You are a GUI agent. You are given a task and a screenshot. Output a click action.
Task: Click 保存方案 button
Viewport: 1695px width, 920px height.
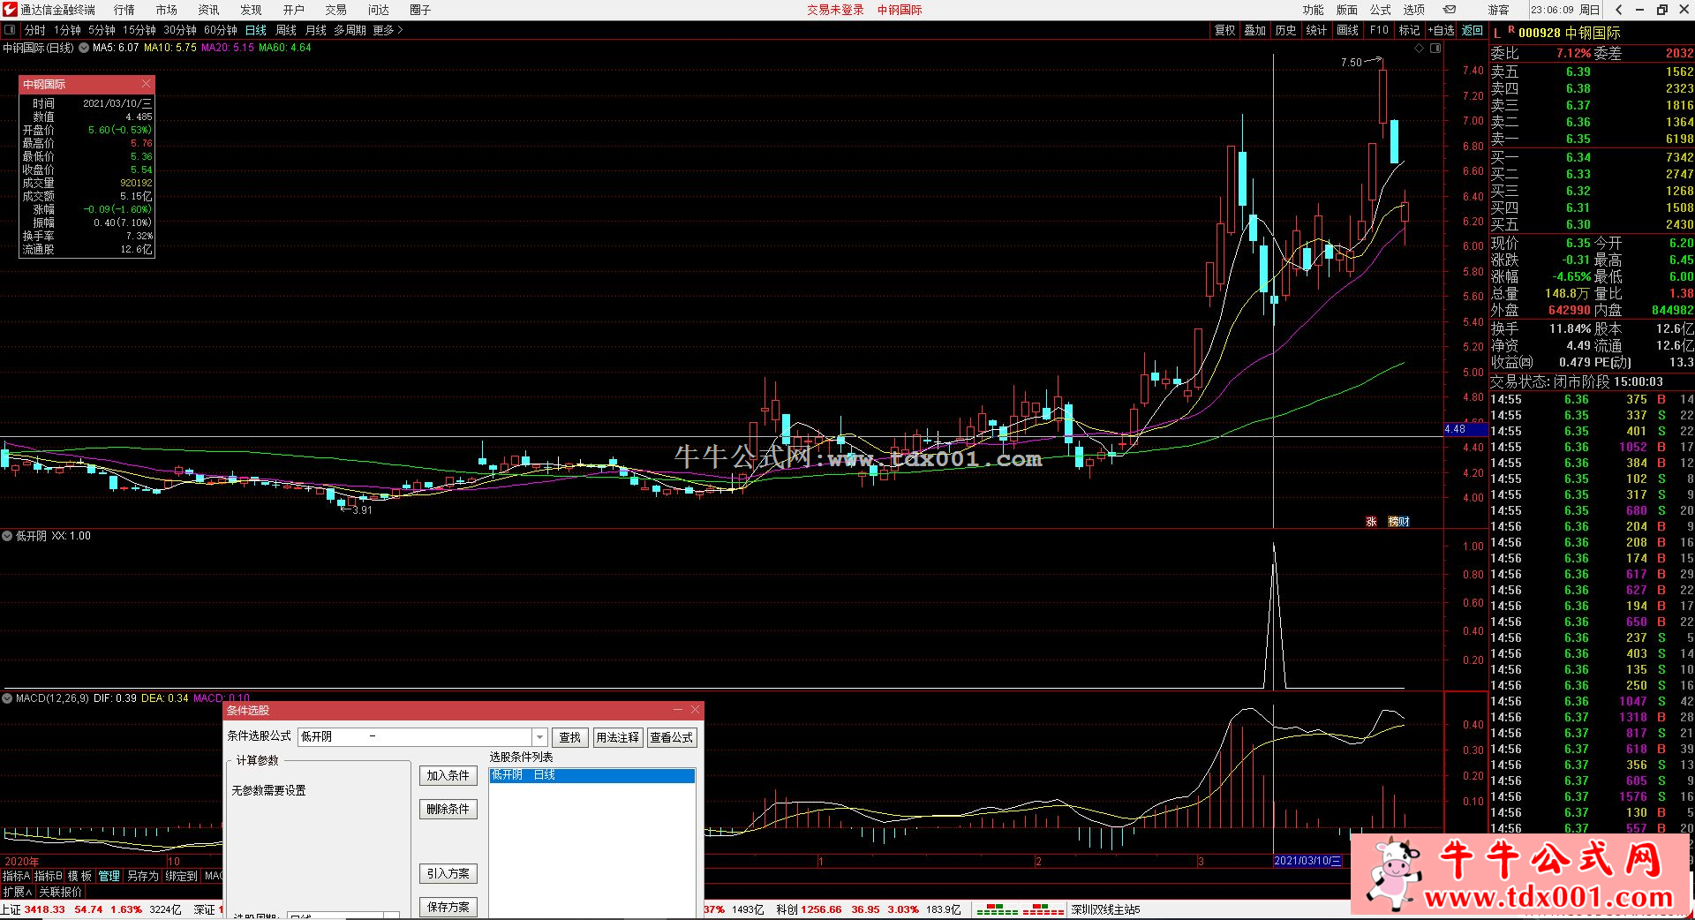pyautogui.click(x=448, y=907)
